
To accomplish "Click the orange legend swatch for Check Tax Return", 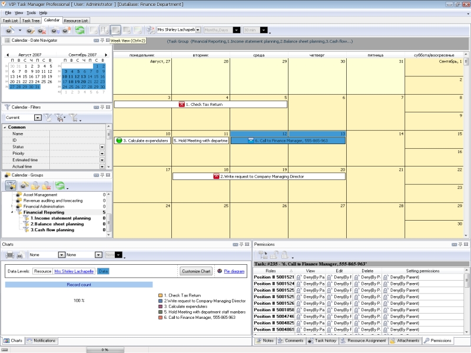I will pyautogui.click(x=160, y=296).
